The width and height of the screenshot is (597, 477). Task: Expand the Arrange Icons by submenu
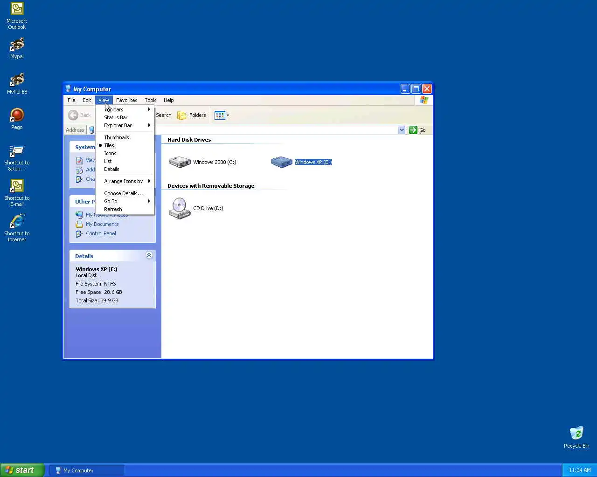click(125, 181)
